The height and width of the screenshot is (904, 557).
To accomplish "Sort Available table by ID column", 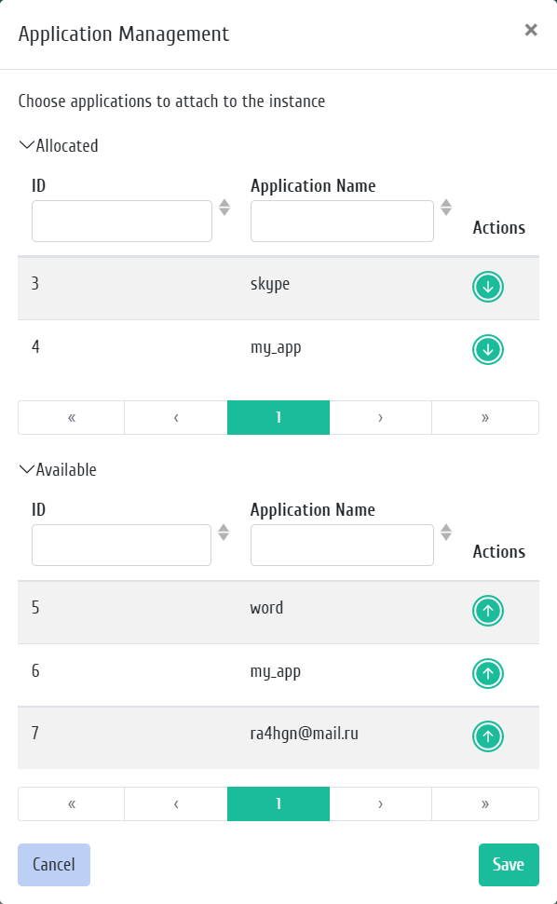I will [224, 533].
